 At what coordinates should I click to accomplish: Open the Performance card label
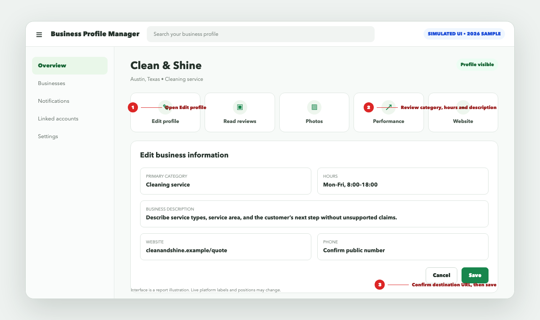[x=389, y=121]
